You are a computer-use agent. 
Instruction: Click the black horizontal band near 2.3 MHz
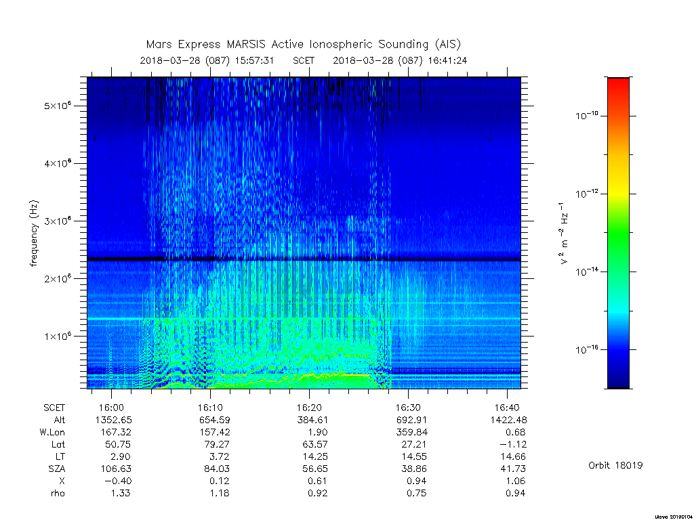click(x=304, y=259)
